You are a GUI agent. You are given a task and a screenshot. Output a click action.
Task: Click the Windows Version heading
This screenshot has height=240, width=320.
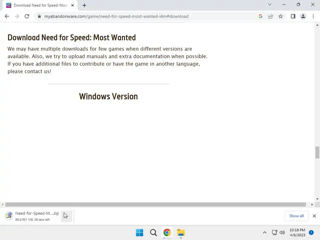click(x=108, y=97)
